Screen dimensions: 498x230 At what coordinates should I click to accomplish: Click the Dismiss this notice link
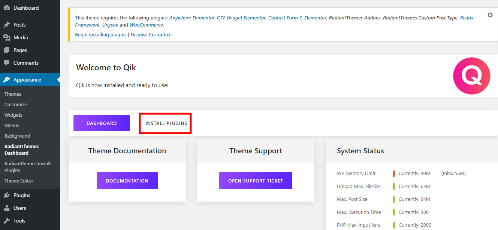coord(151,34)
